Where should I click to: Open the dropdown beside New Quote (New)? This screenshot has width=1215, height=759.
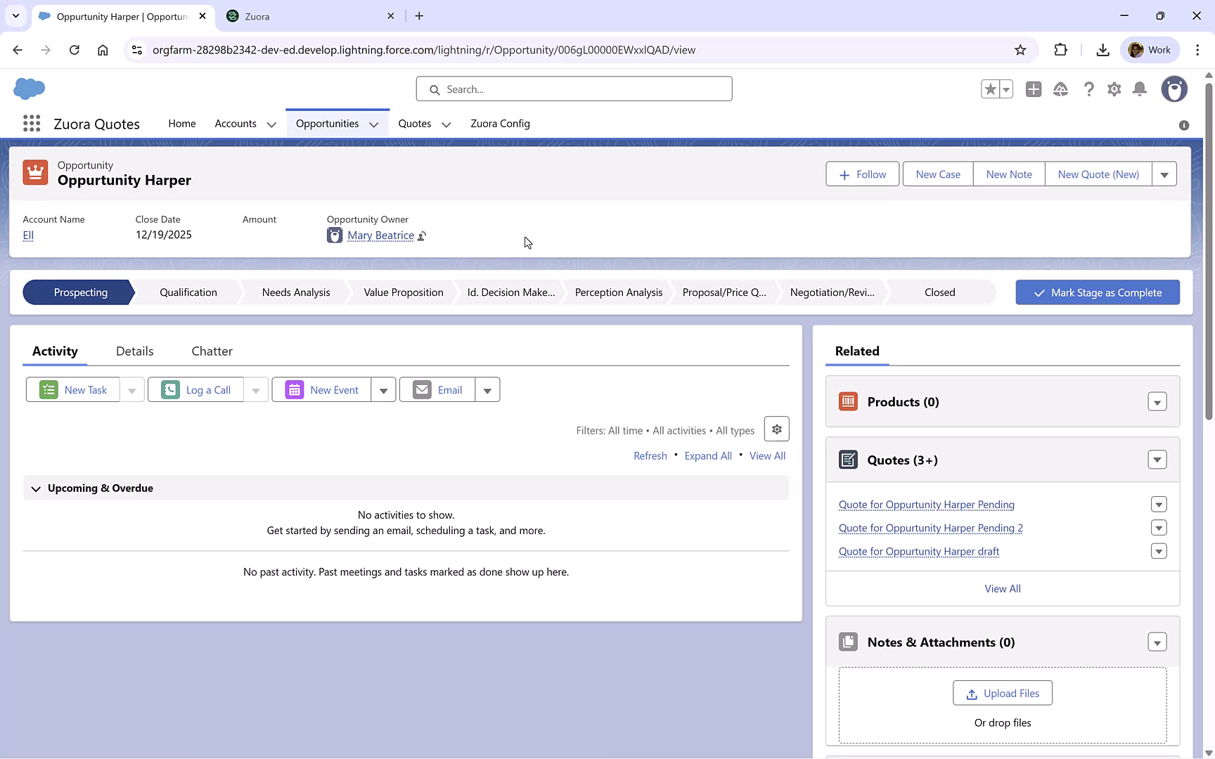point(1164,174)
